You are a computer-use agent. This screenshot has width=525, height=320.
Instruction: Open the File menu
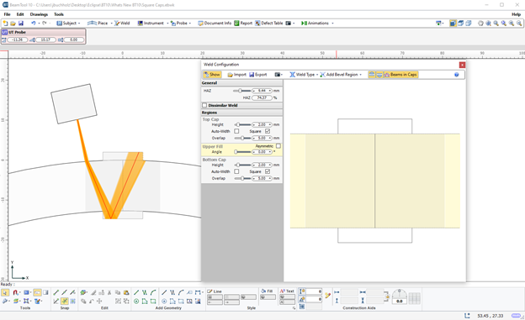[x=7, y=14]
